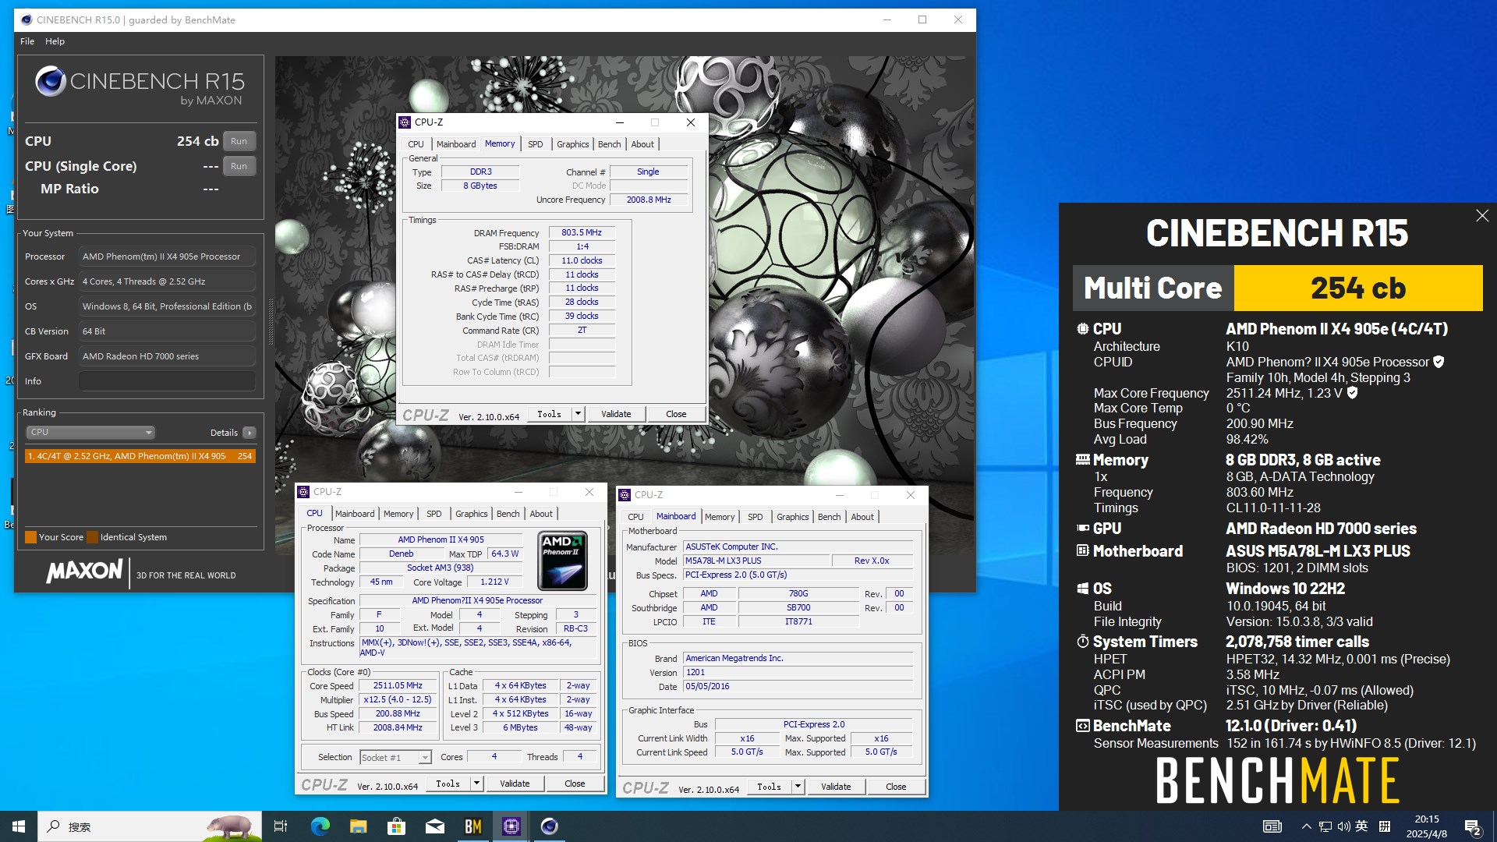
Task: Click Validate in Mainboard CPU-Z window
Action: [x=836, y=787]
